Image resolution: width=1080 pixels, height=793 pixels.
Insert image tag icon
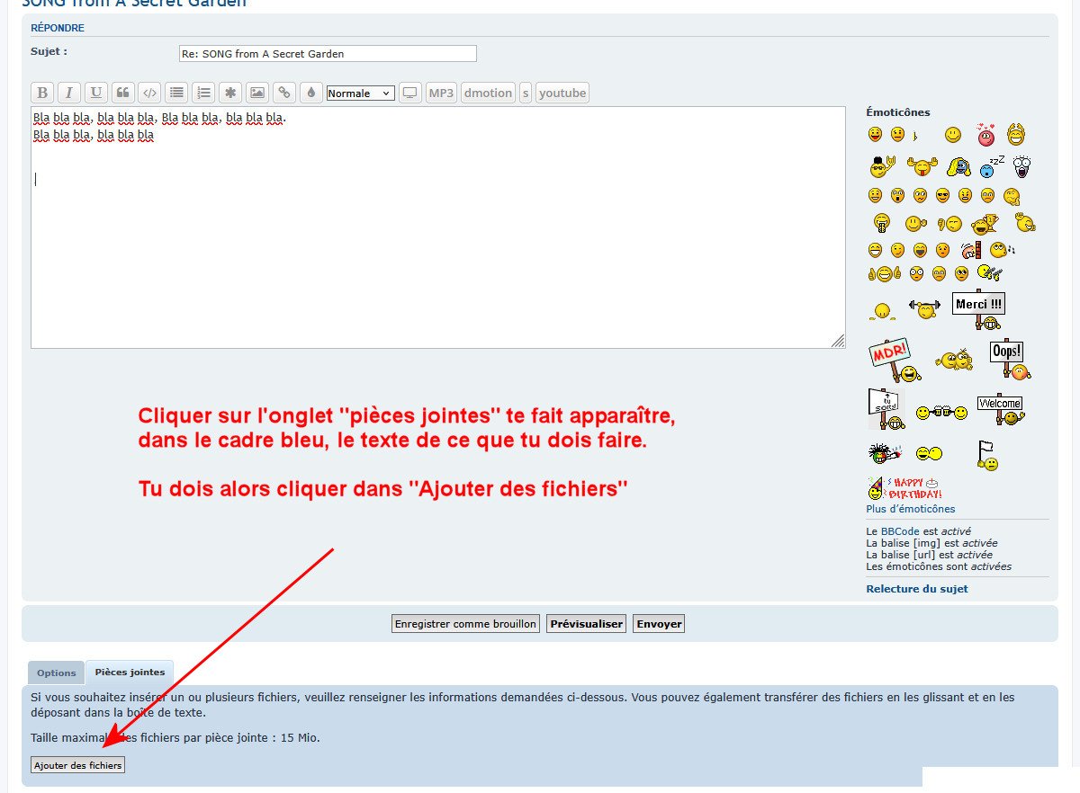pos(257,93)
